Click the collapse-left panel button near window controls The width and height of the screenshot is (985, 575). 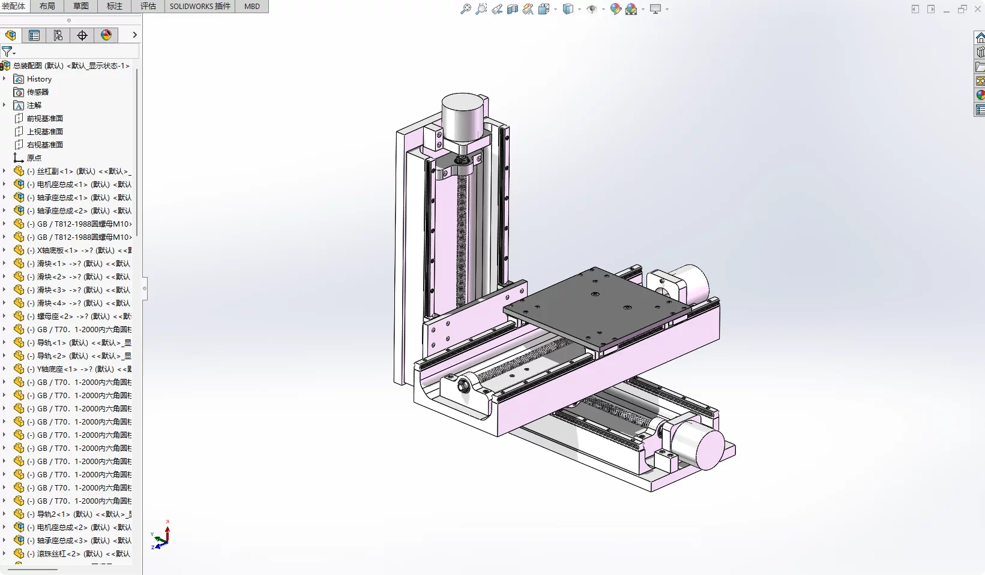(x=915, y=9)
